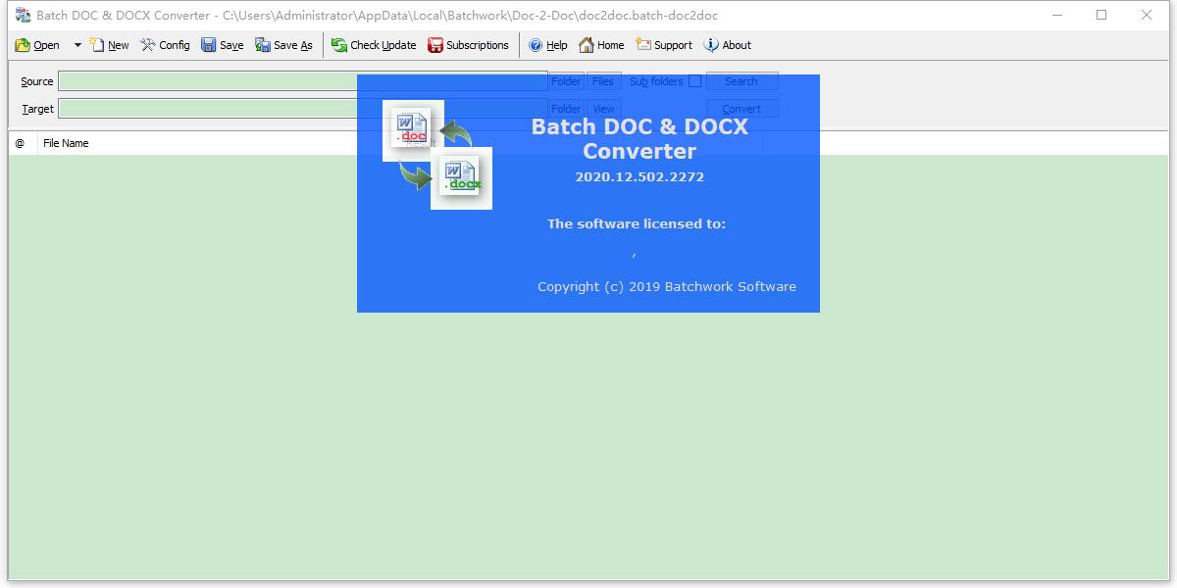
Task: Open Subscriptions cart icon
Action: click(x=435, y=45)
